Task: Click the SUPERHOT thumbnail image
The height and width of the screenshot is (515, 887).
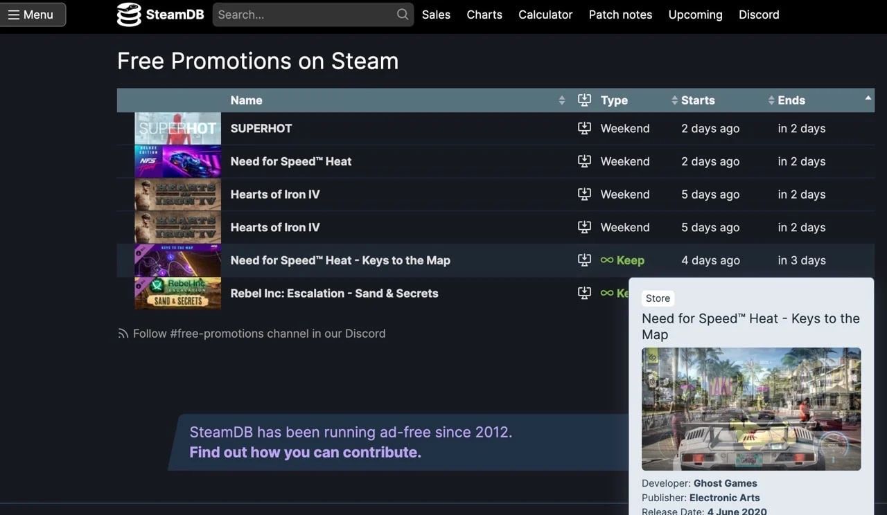Action: 177,128
